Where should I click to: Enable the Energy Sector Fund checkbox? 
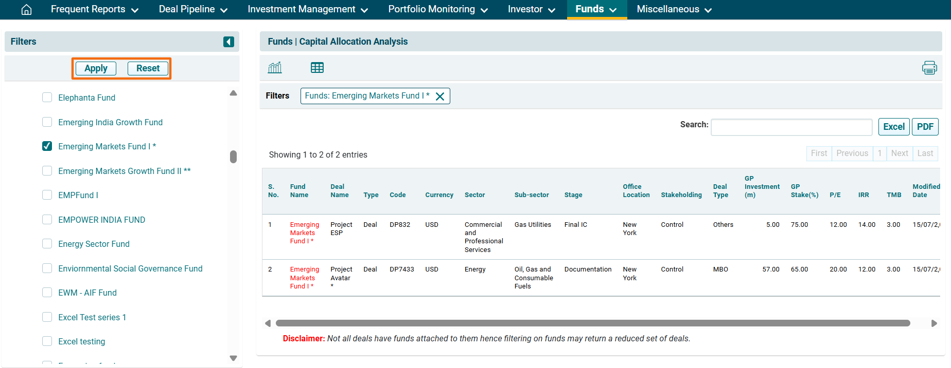pos(47,244)
